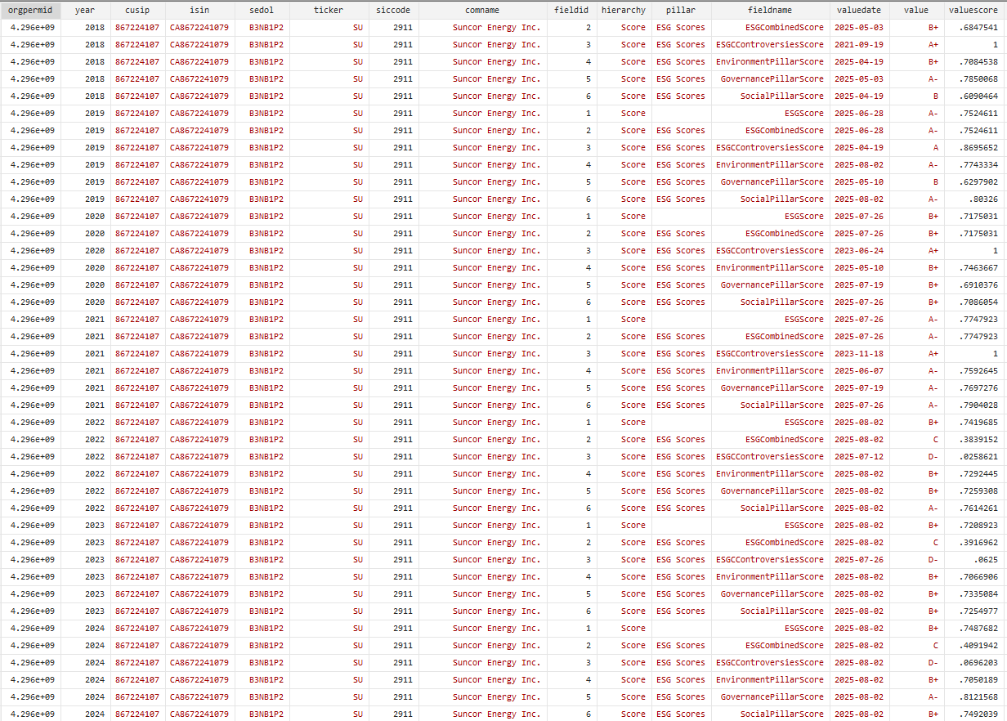Viewport: 1007px width, 721px height.
Task: Click the valuescore cell .7592645
Action: click(973, 371)
